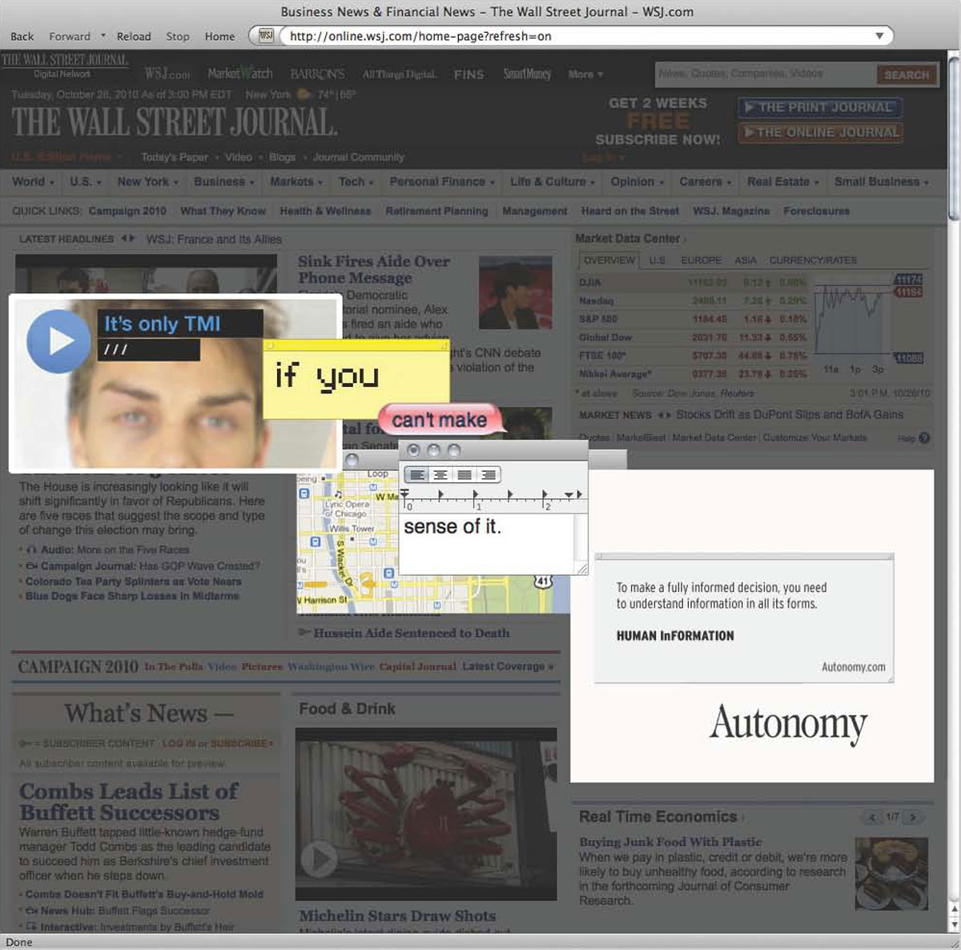Click THE ONLINE JOURNAL button
Image resolution: width=961 pixels, height=950 pixels.
coord(820,132)
